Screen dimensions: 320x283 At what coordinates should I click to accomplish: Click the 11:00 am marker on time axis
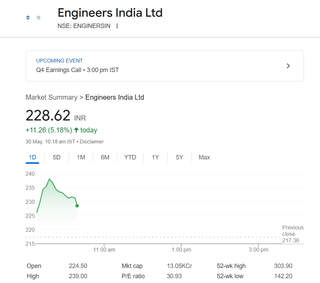click(x=104, y=250)
